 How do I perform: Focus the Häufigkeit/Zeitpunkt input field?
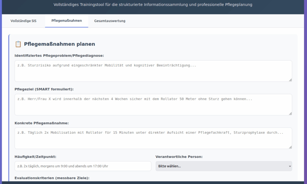click(x=83, y=166)
